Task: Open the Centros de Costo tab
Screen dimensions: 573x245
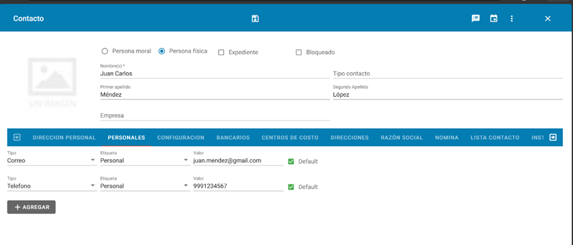Action: [x=290, y=137]
